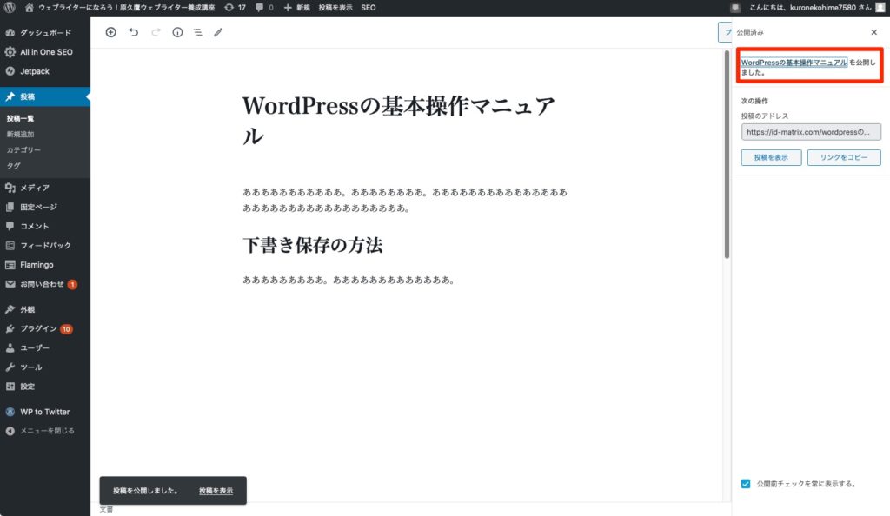Open SEO menu in admin bar
The height and width of the screenshot is (516, 890).
click(x=369, y=7)
